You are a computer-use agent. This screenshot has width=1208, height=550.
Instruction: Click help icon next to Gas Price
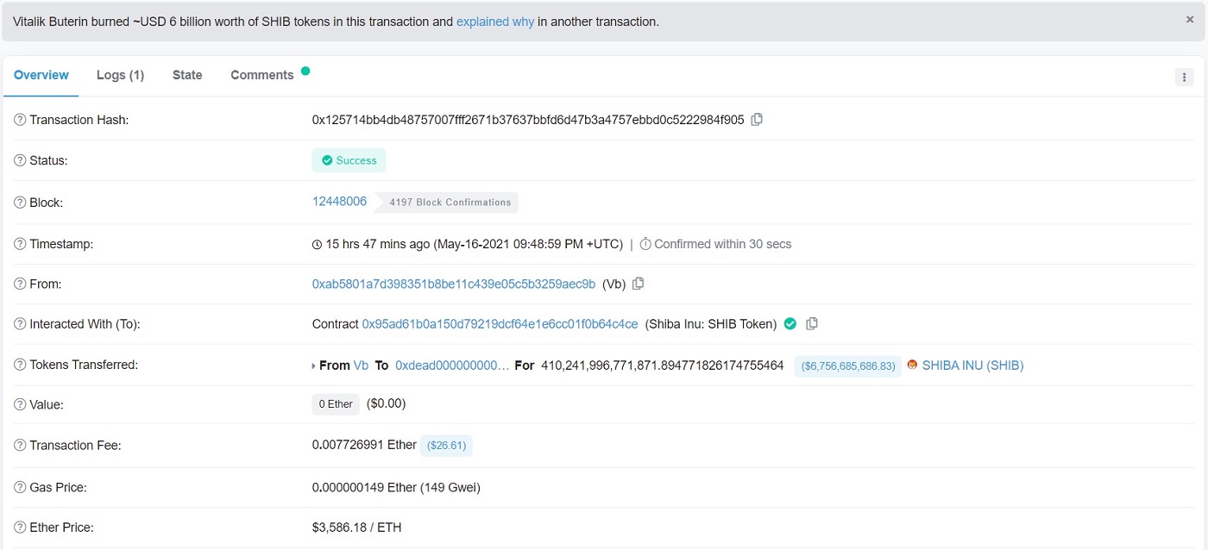click(x=20, y=487)
